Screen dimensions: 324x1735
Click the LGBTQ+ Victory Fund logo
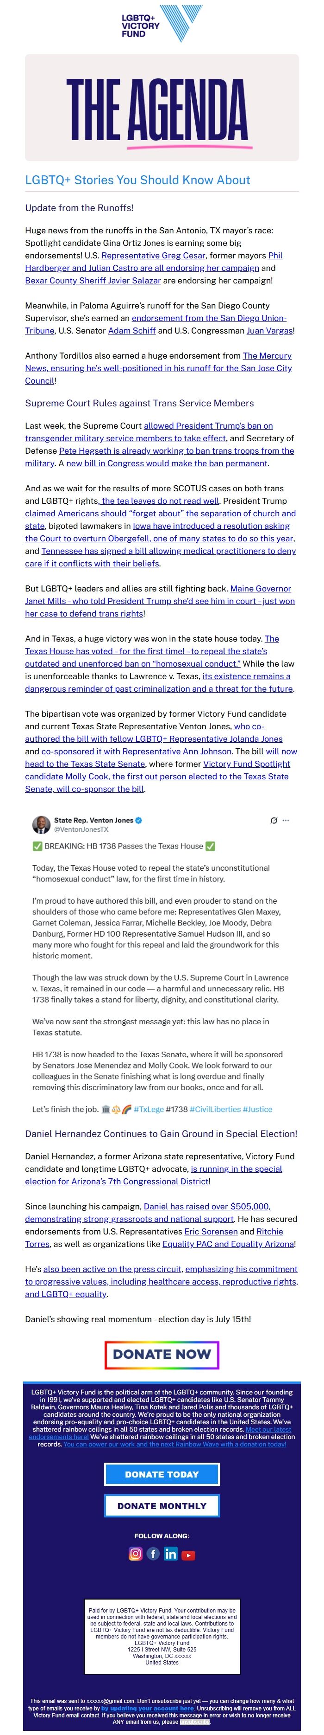(x=162, y=25)
